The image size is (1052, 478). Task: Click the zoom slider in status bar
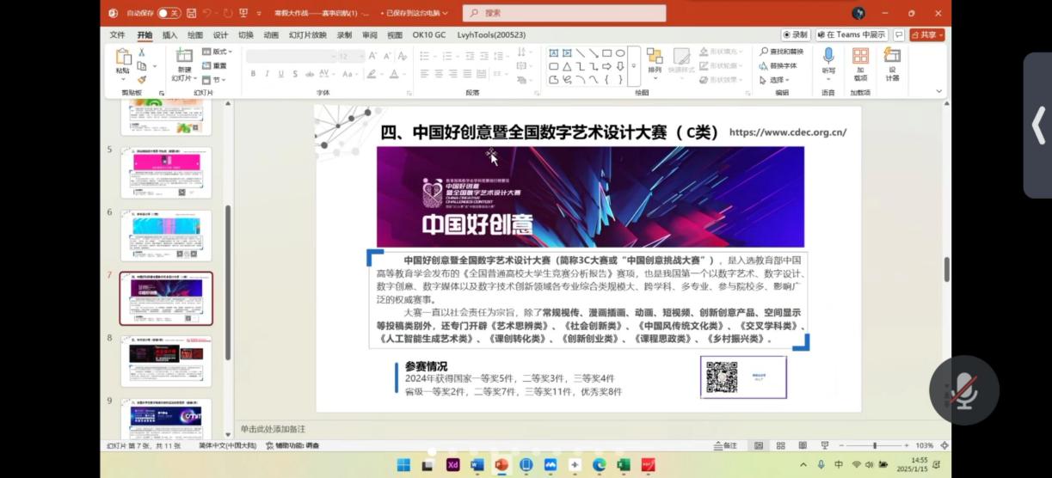[874, 445]
